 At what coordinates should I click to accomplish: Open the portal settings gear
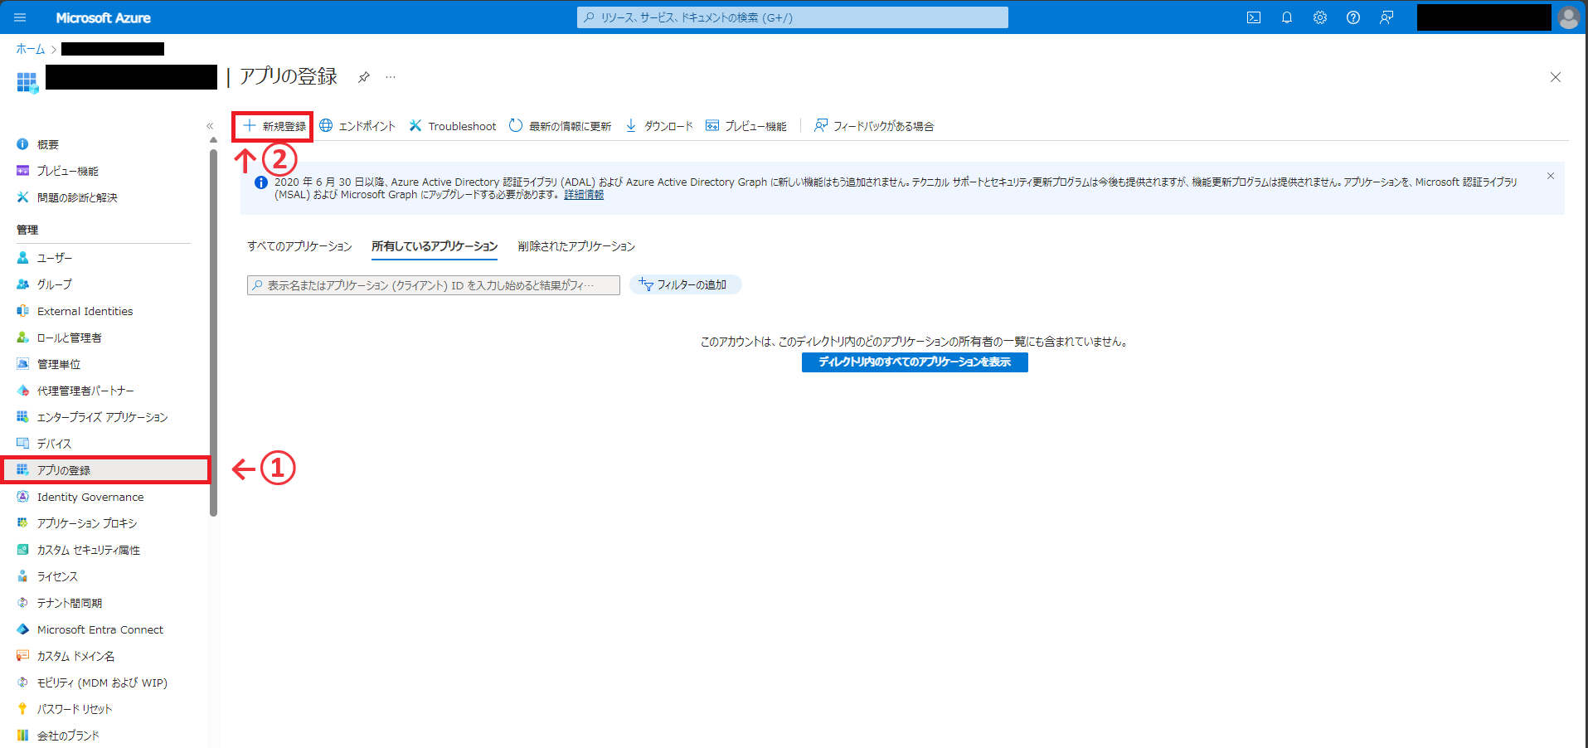[1320, 17]
